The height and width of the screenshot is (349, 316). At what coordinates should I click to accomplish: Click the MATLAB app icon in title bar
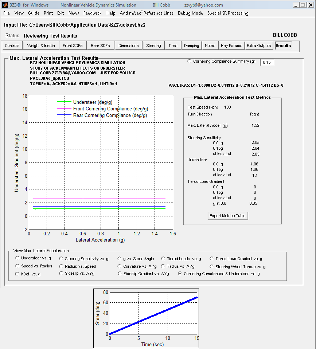(x=4, y=5)
